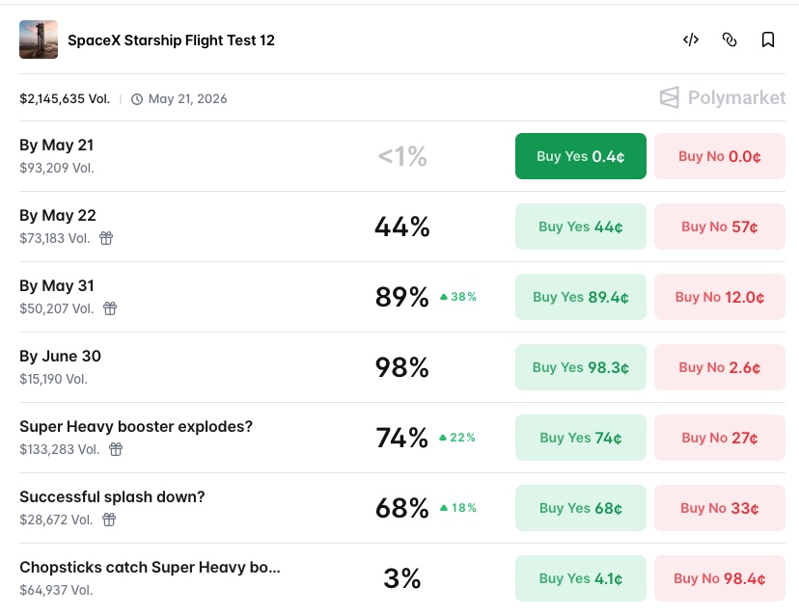The image size is (799, 614).
Task: Click the Polymarket logo
Action: pyautogui.click(x=722, y=97)
